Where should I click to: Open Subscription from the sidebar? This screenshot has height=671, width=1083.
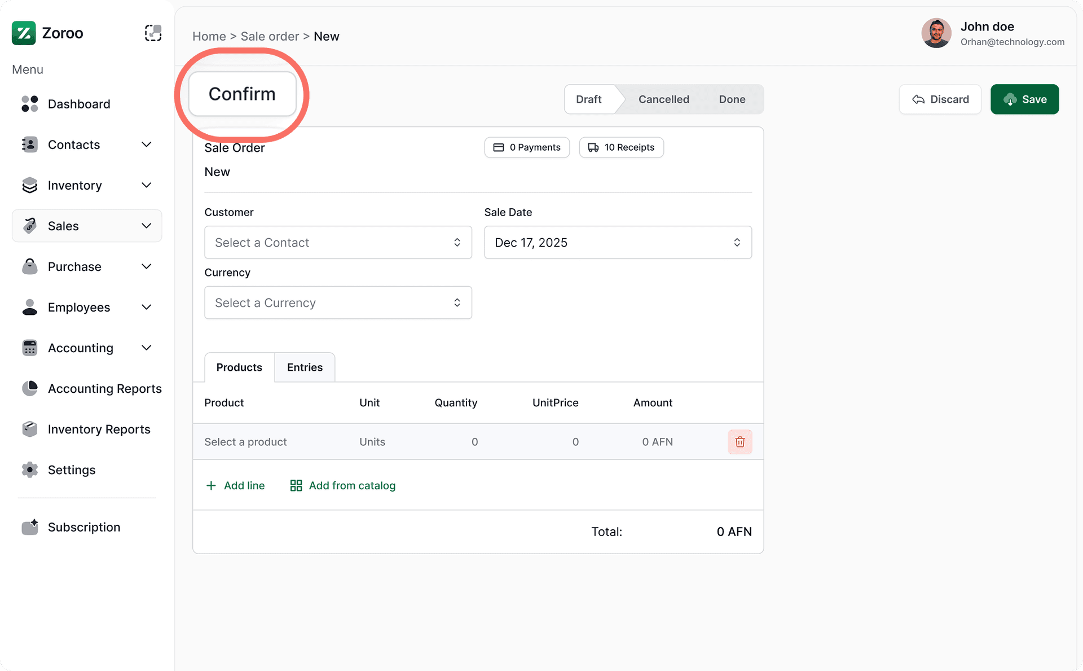click(83, 527)
